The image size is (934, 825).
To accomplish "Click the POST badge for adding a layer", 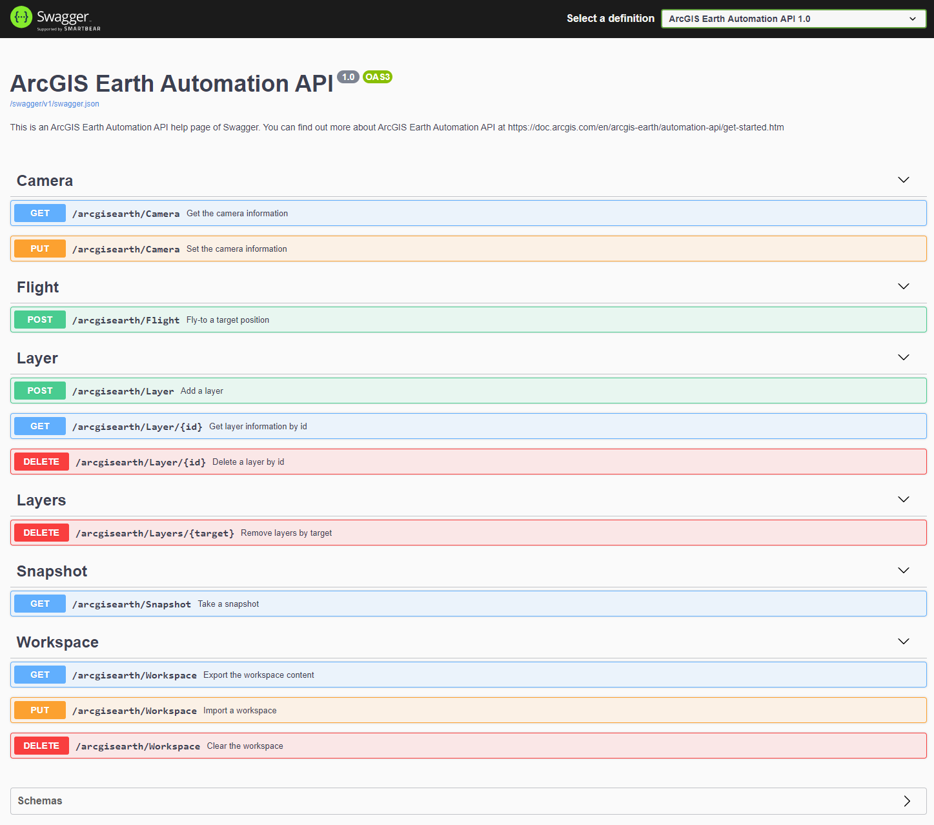I will click(39, 390).
